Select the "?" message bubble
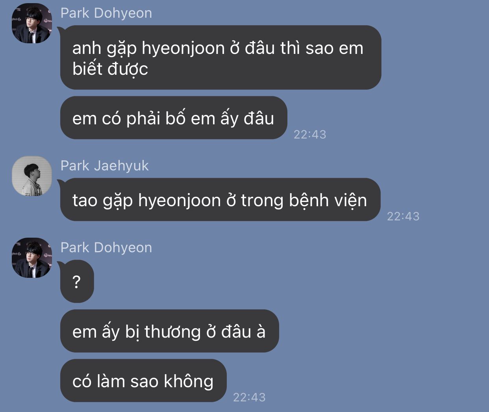Screen dimensions: 489x412 77,281
